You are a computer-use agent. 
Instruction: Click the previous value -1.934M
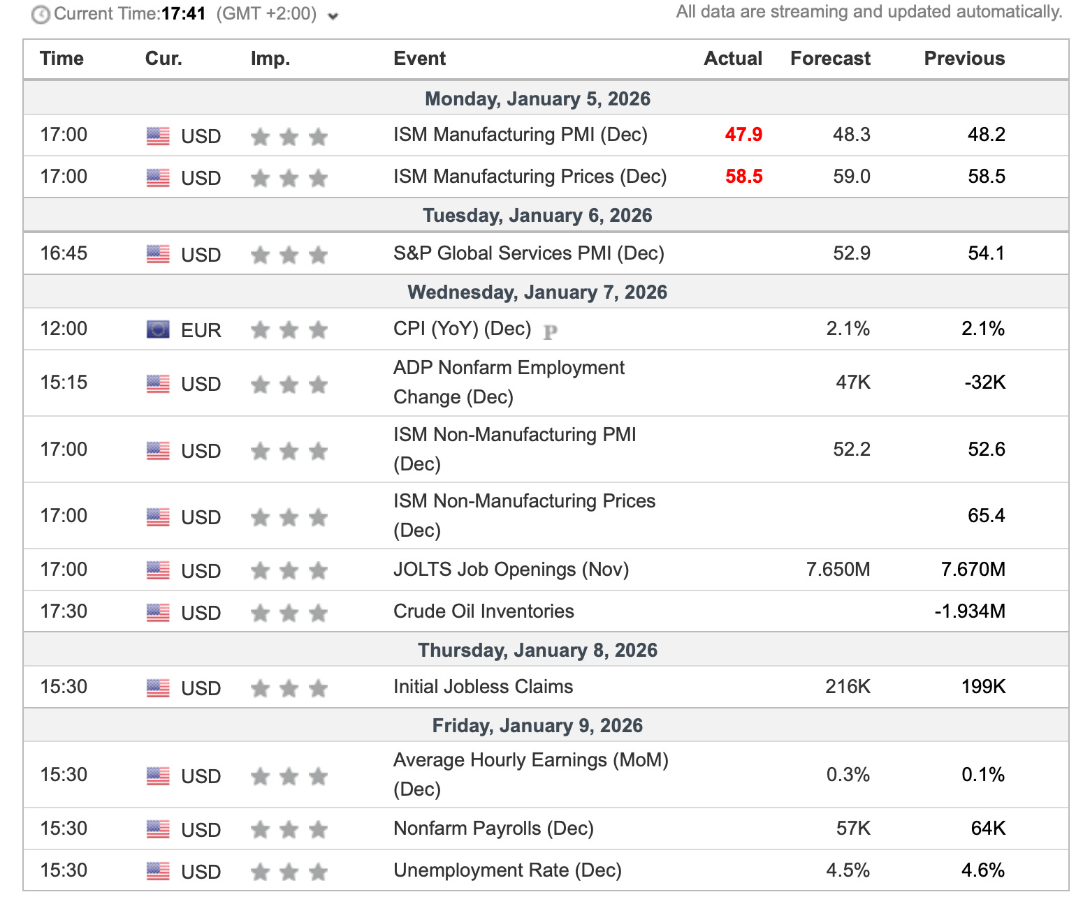pos(970,611)
